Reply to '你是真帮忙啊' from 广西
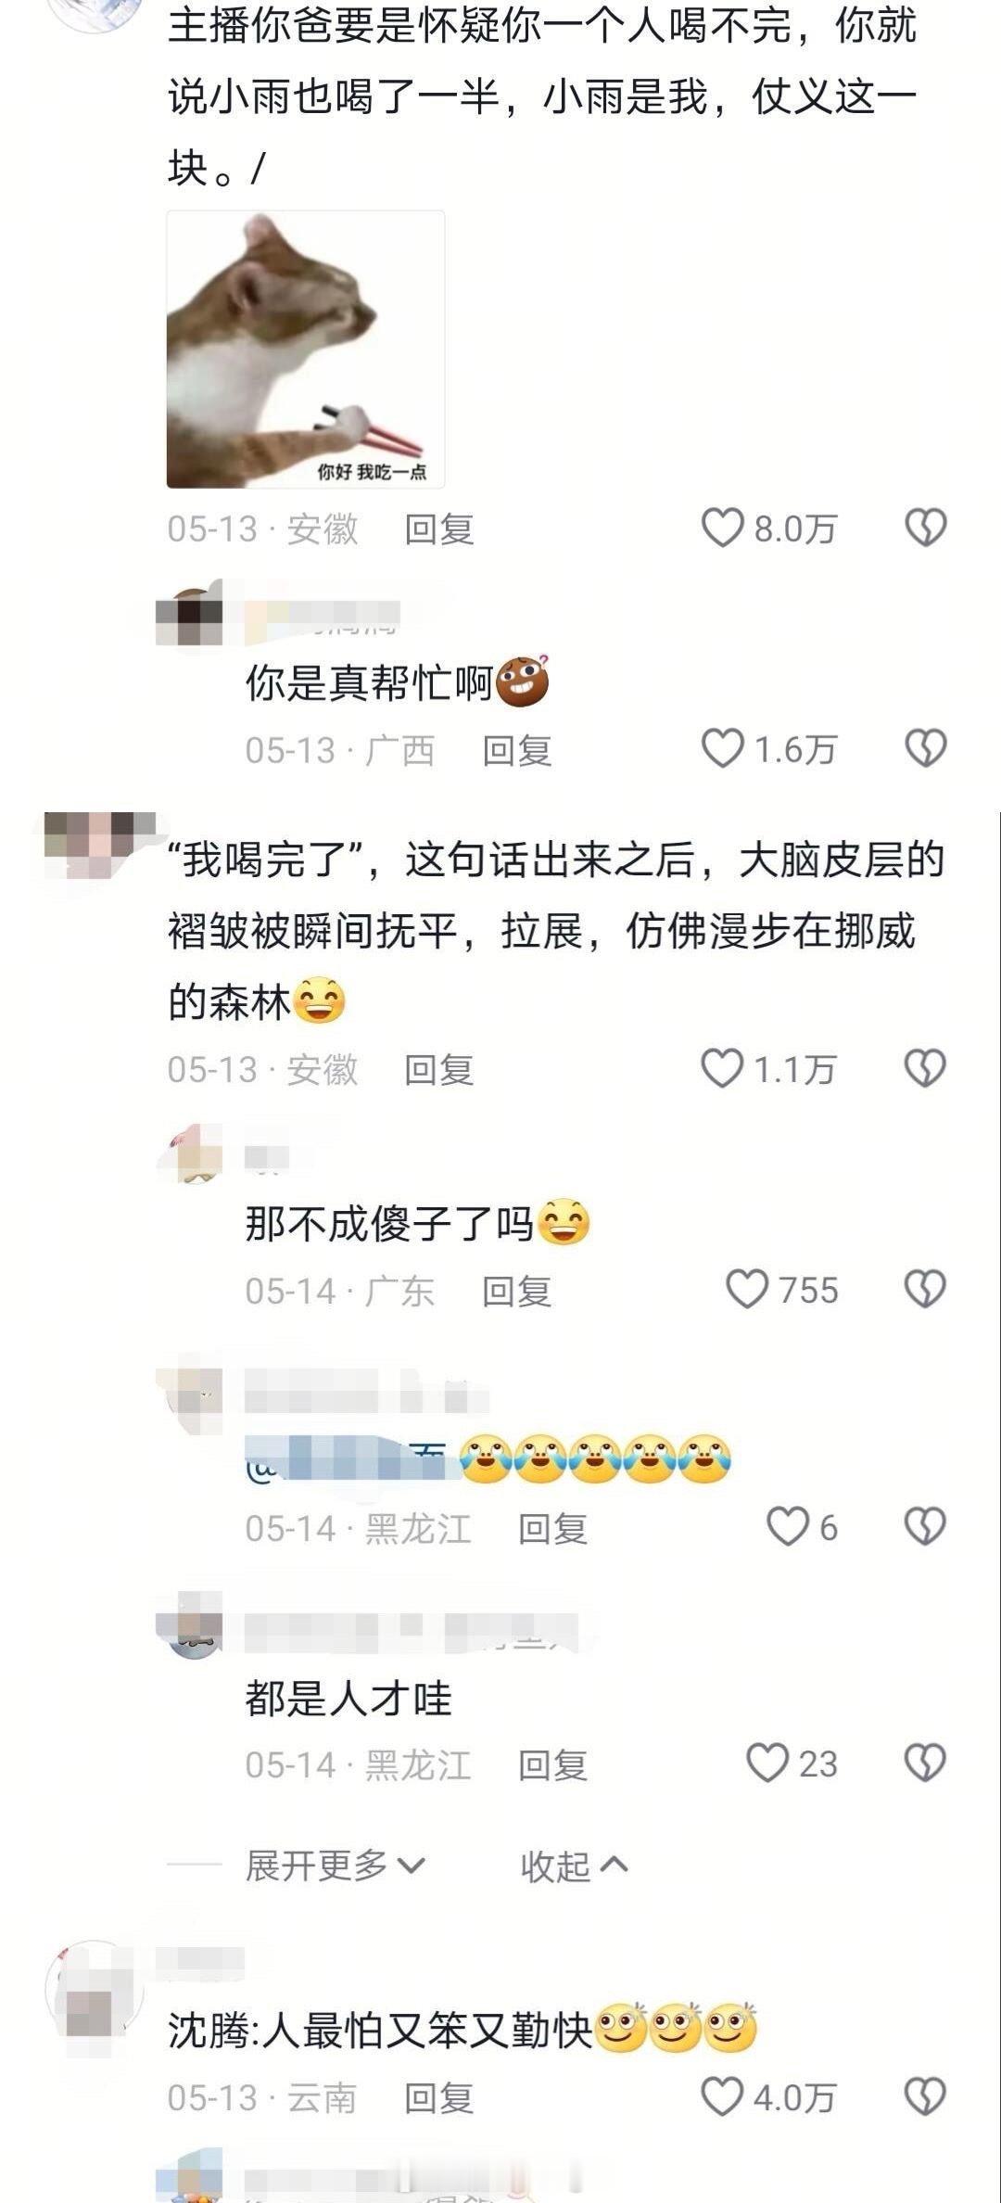Viewport: 1001px width, 2203px height. tap(517, 750)
